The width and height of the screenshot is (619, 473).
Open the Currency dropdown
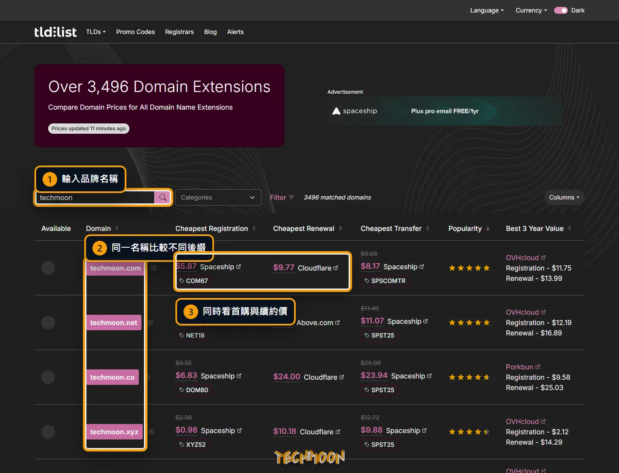click(531, 10)
